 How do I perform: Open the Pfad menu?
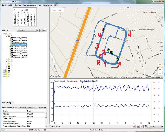pyautogui.click(x=39, y=5)
